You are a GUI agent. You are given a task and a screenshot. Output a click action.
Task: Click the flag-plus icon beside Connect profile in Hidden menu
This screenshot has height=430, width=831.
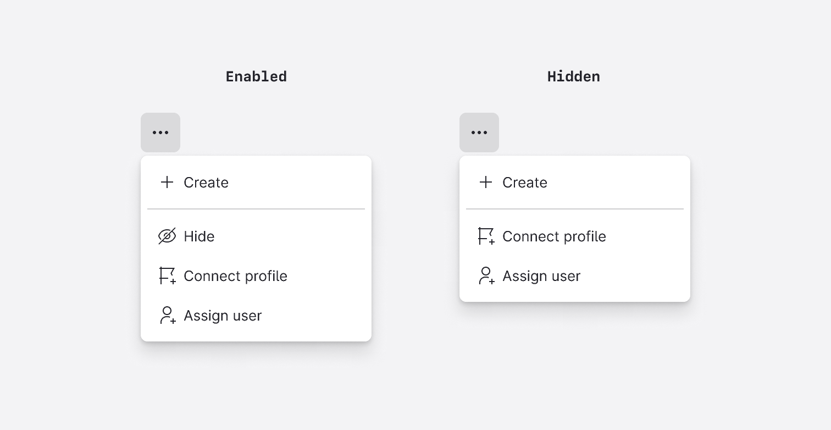click(485, 236)
